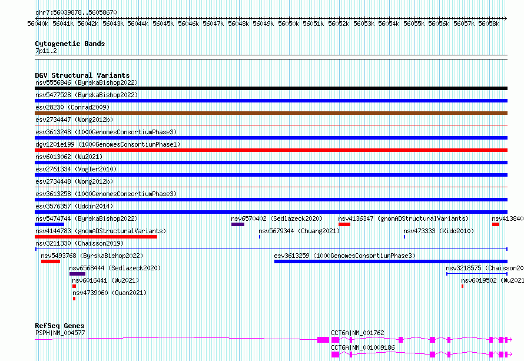Open the esv2734447 (Wong2012b) label
The image size is (524, 361).
[x=74, y=120]
